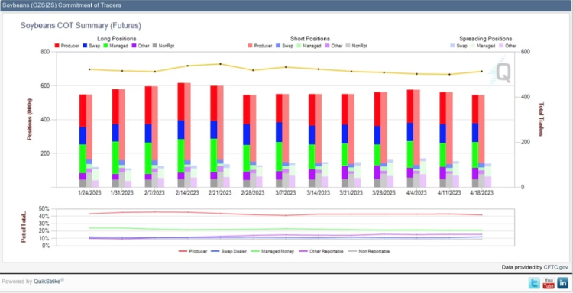Select the 3/28/2023 date label
The height and width of the screenshot is (293, 573).
point(384,193)
